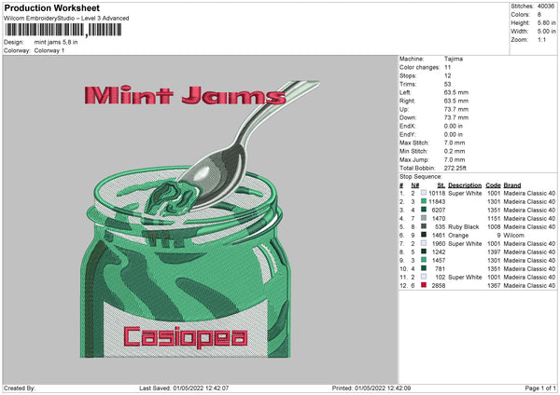Pick the dark swatch beside 1242
Viewport: 560px width, 395px height.
coord(424,252)
